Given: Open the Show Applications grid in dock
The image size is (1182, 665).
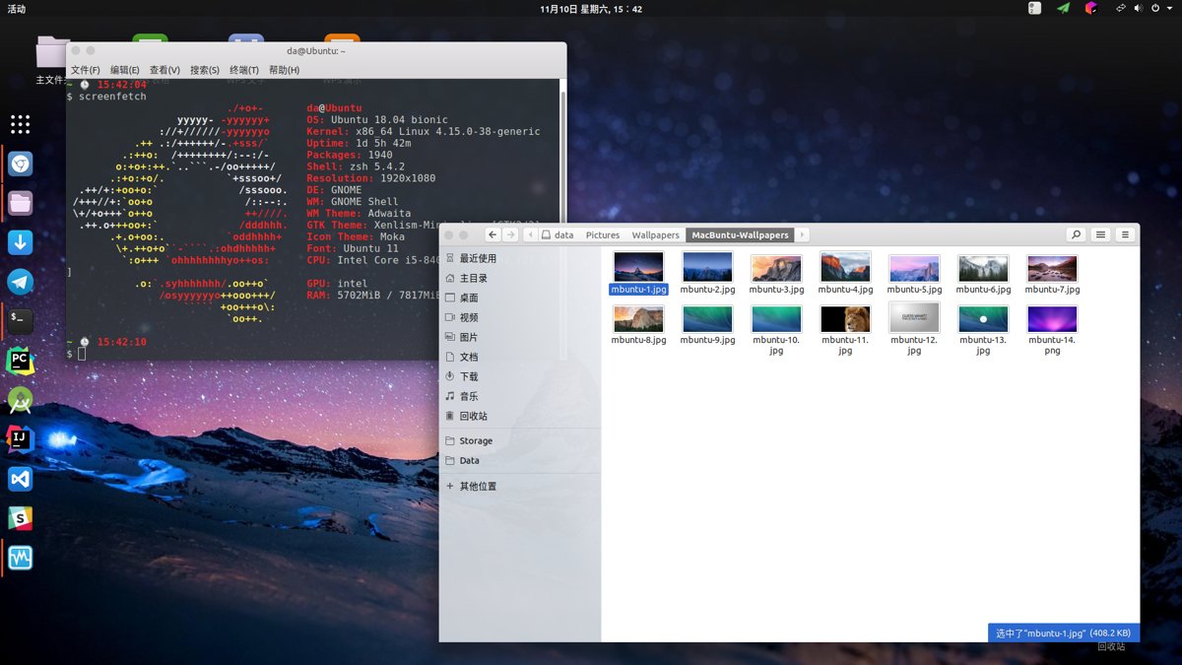Looking at the screenshot, I should point(21,124).
